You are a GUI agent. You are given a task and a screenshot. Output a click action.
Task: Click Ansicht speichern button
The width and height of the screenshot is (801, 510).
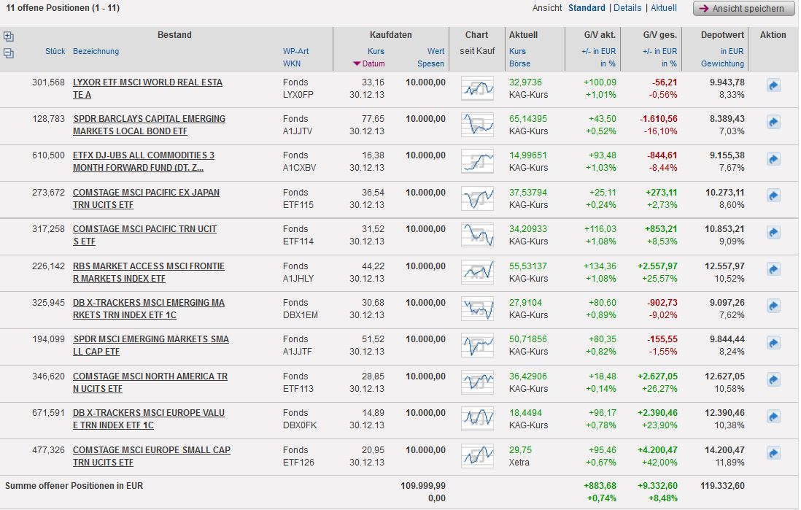[x=743, y=9]
